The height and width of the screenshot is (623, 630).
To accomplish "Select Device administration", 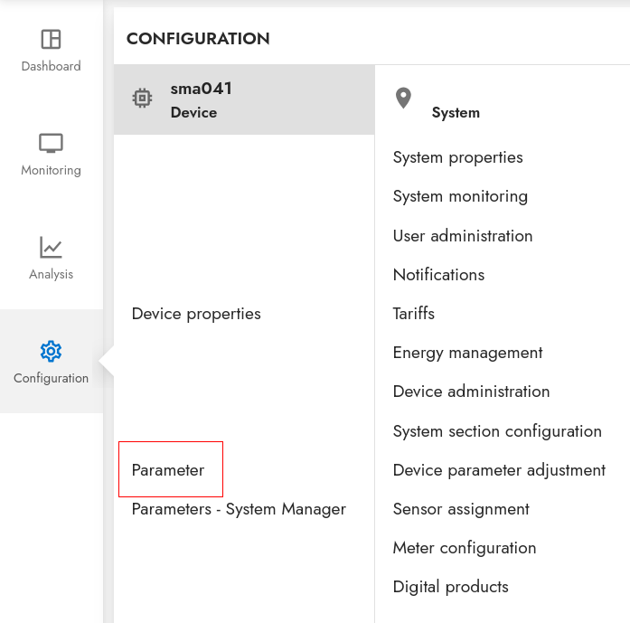I will click(471, 392).
